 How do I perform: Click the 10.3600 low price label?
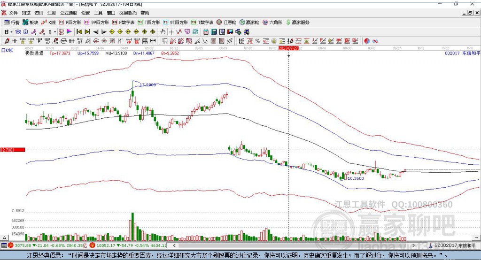point(356,178)
